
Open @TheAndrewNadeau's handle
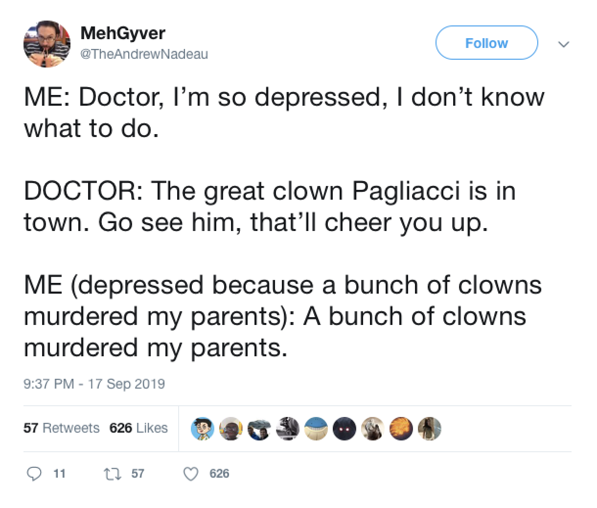[x=145, y=54]
